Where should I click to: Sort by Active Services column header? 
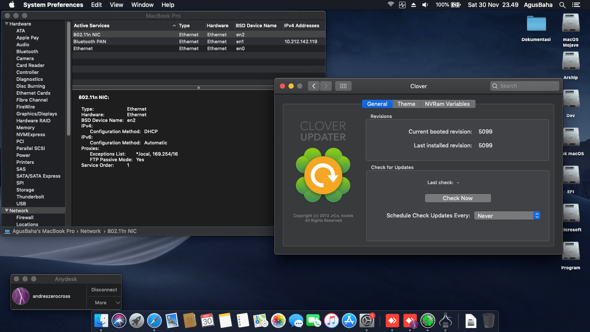125,26
